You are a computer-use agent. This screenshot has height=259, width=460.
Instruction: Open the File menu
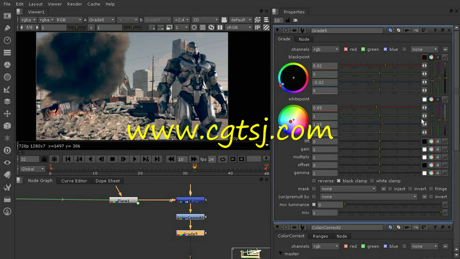coord(7,4)
